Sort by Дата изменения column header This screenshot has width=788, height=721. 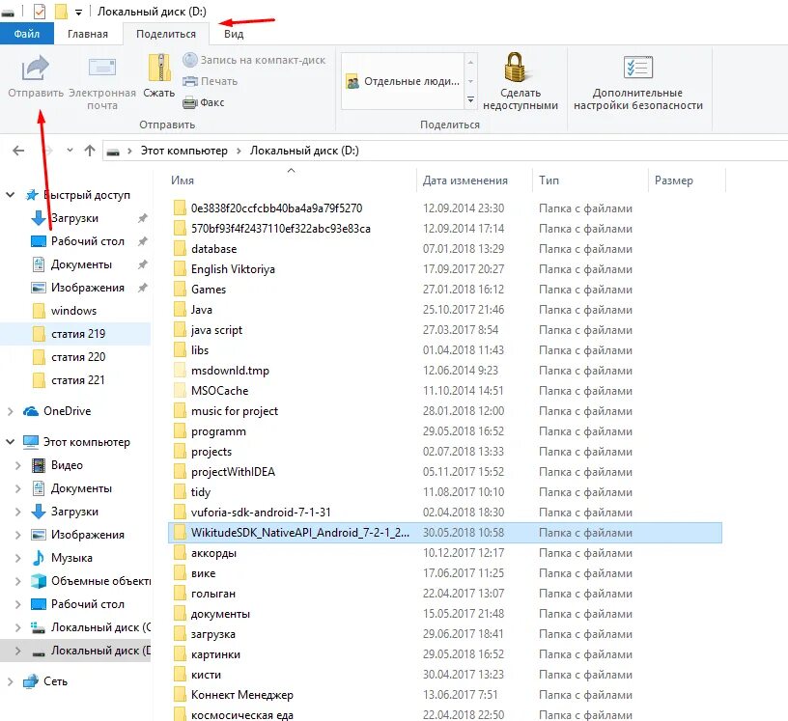point(464,180)
